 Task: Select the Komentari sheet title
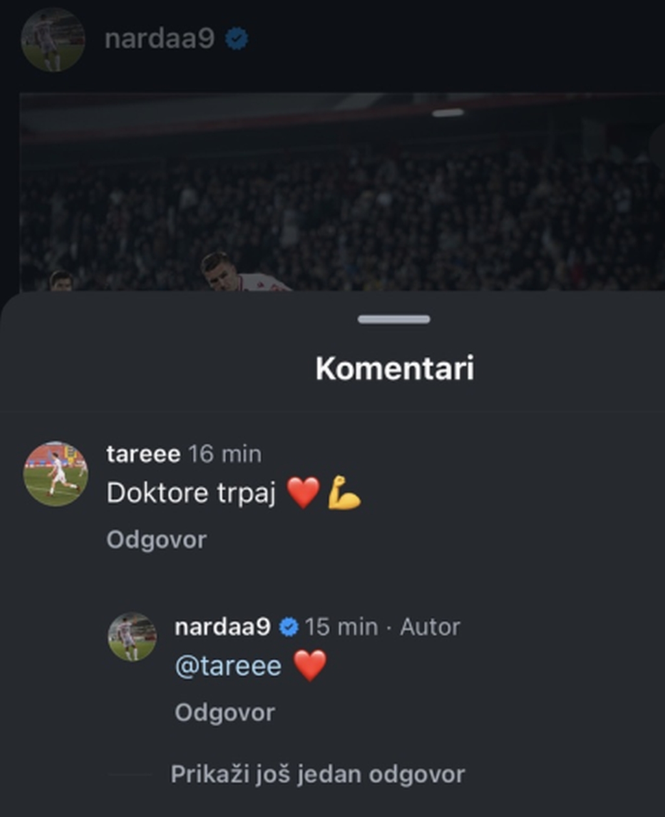[x=395, y=368]
